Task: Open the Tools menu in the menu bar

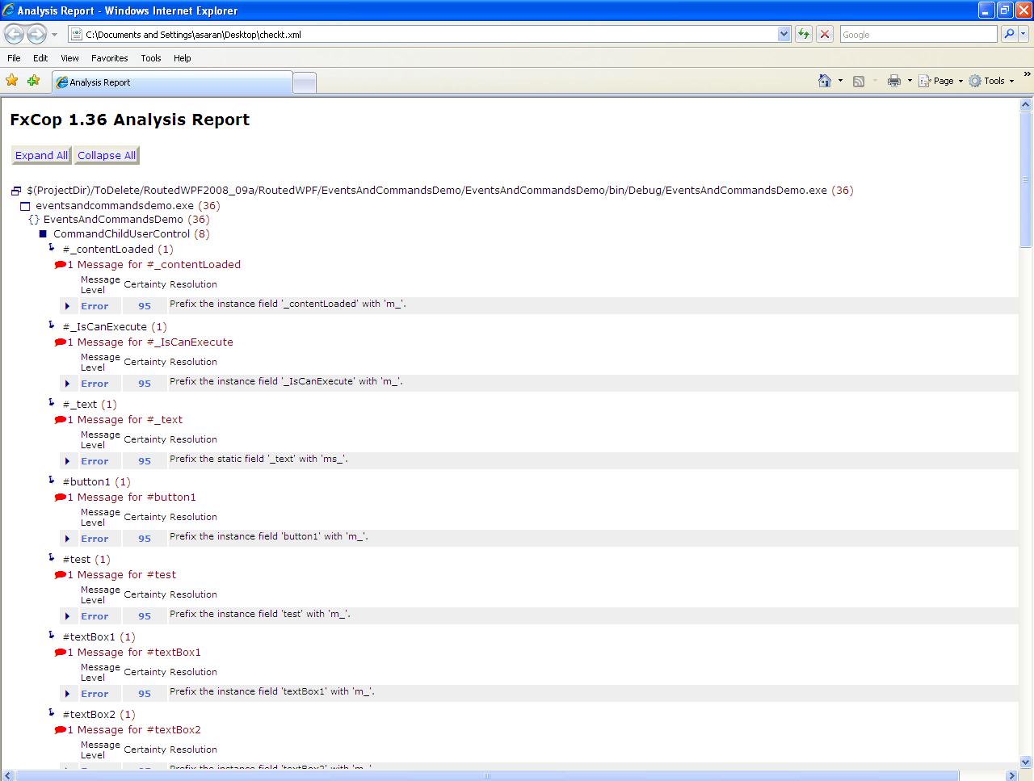Action: [x=150, y=58]
